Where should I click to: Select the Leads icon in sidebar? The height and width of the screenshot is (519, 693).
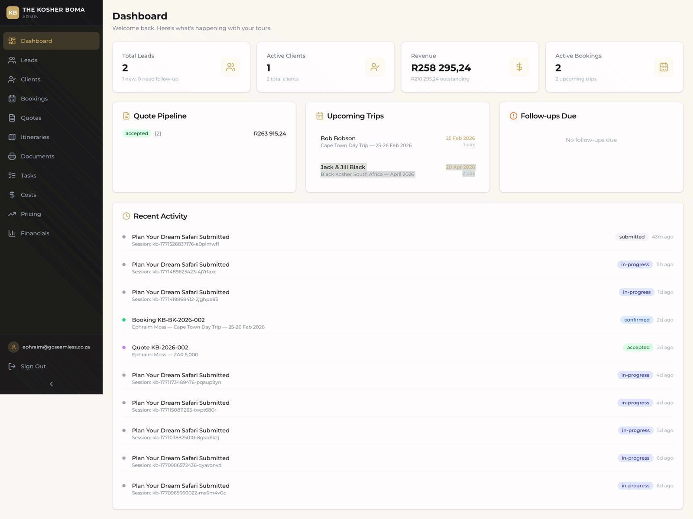pyautogui.click(x=12, y=60)
